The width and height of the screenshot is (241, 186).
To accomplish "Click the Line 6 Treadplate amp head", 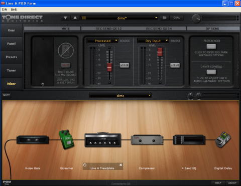I will 103,140.
